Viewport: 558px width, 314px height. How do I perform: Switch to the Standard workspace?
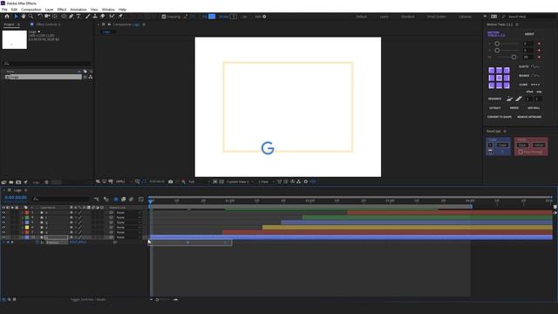pos(407,17)
